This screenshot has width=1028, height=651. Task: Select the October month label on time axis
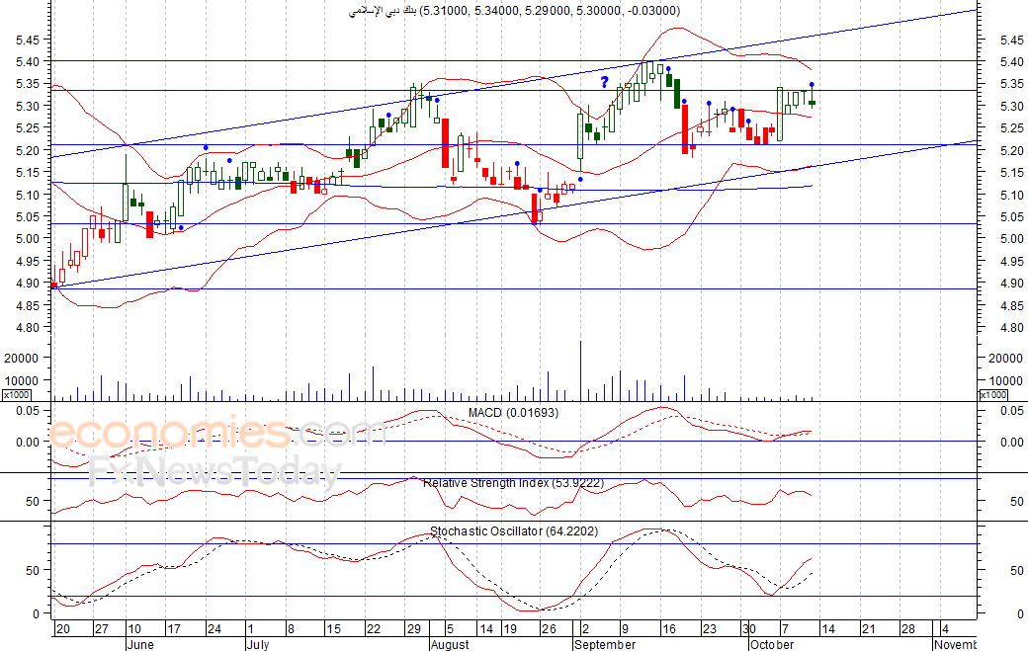point(772,644)
